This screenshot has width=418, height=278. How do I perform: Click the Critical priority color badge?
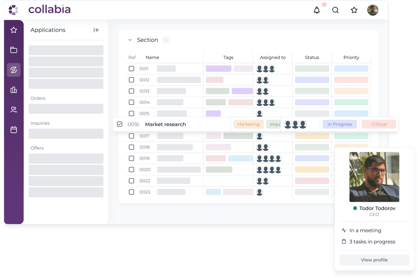(379, 124)
